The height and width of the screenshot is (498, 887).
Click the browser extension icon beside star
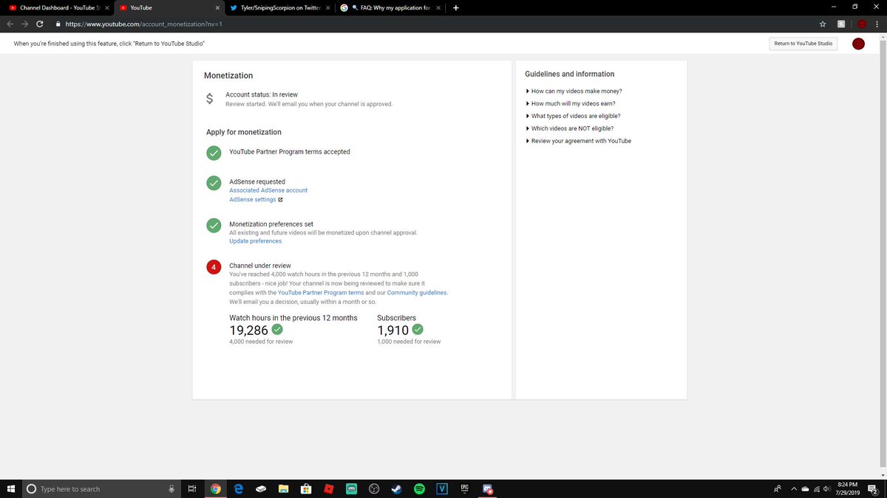843,24
